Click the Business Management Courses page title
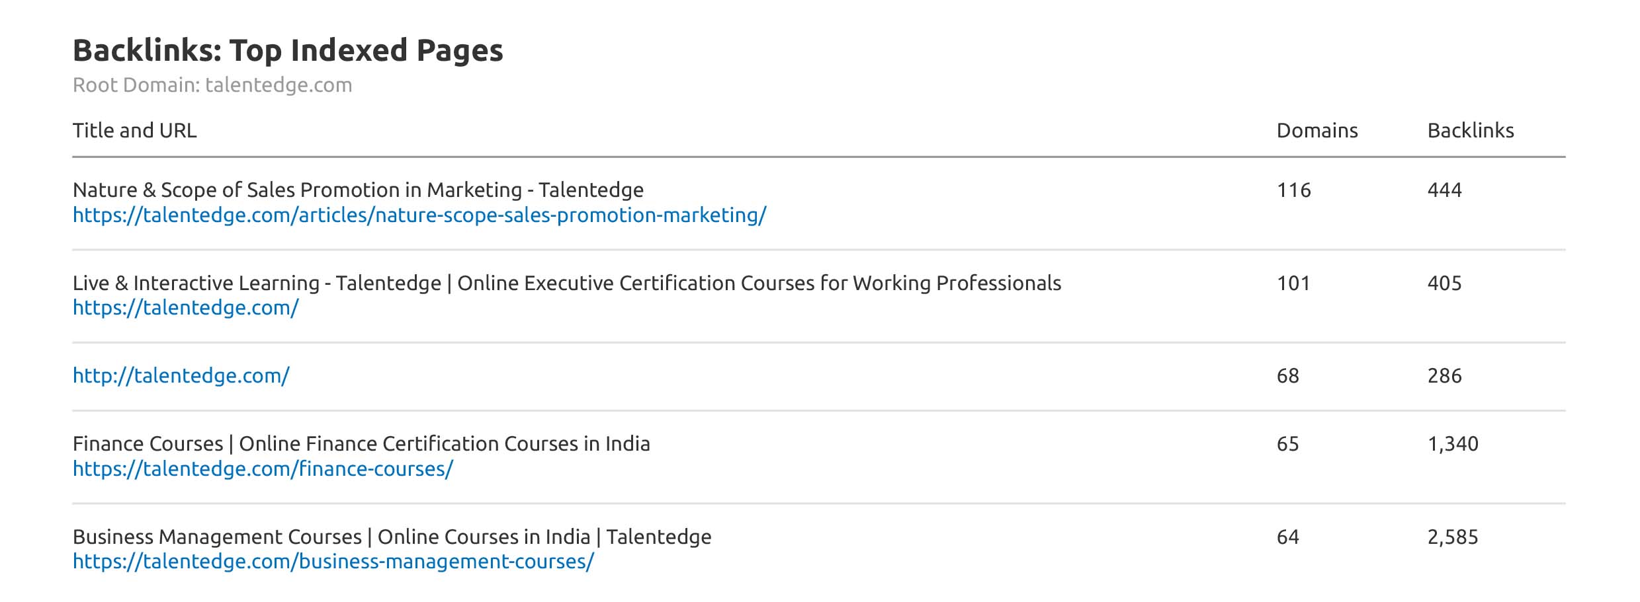This screenshot has height=602, width=1640. [x=392, y=537]
